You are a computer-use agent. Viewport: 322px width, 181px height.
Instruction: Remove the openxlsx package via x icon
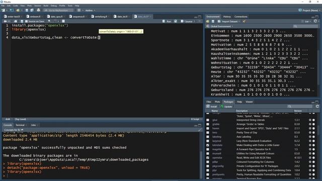point(313,158)
